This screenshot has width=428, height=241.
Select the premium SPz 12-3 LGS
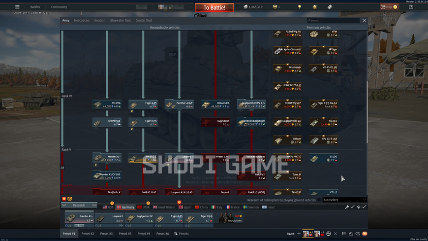[x=323, y=140]
